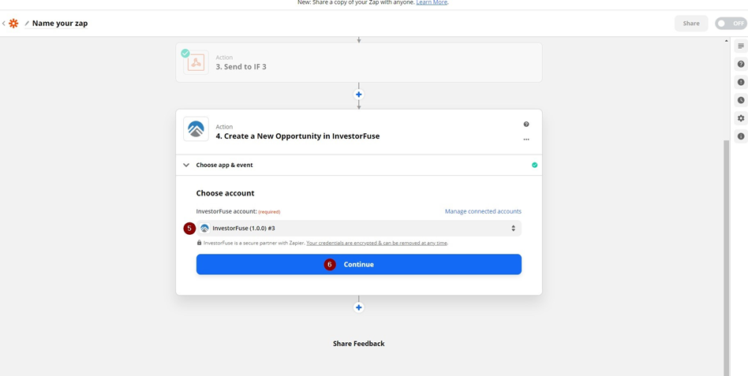The height and width of the screenshot is (376, 748).
Task: Open the InvestorFuse account dropdown
Action: [x=359, y=229]
